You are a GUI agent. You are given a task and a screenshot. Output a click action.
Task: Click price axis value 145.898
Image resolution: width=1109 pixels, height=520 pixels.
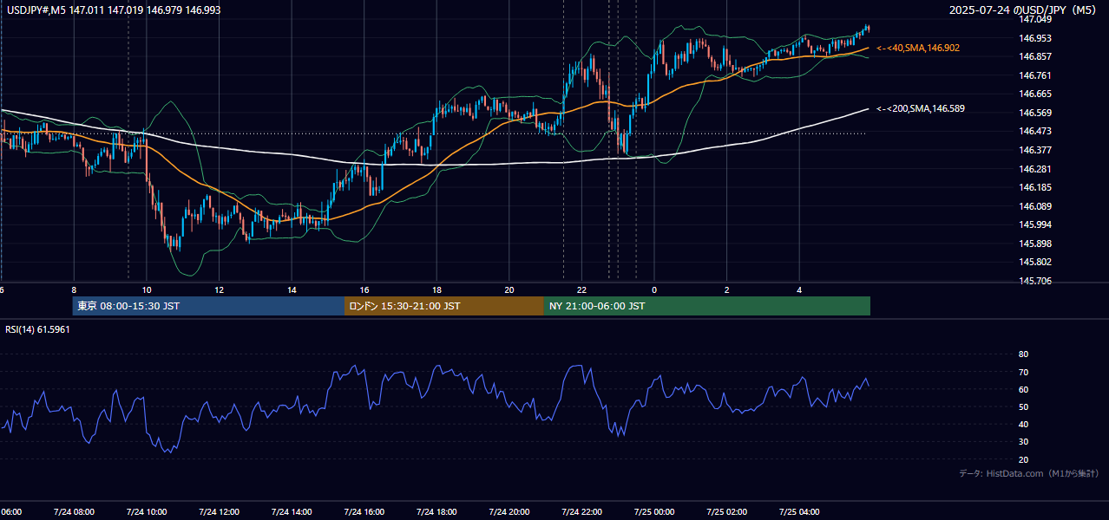pyautogui.click(x=1035, y=244)
